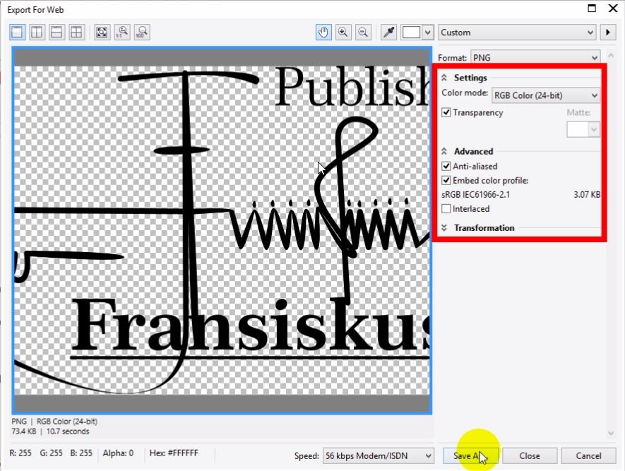The height and width of the screenshot is (471, 625).
Task: Disable the Anti-aliased checkbox
Action: pyautogui.click(x=446, y=166)
